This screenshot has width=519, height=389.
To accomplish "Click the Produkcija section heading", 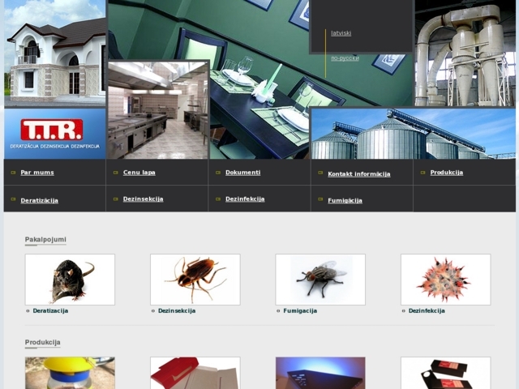I will click(43, 342).
